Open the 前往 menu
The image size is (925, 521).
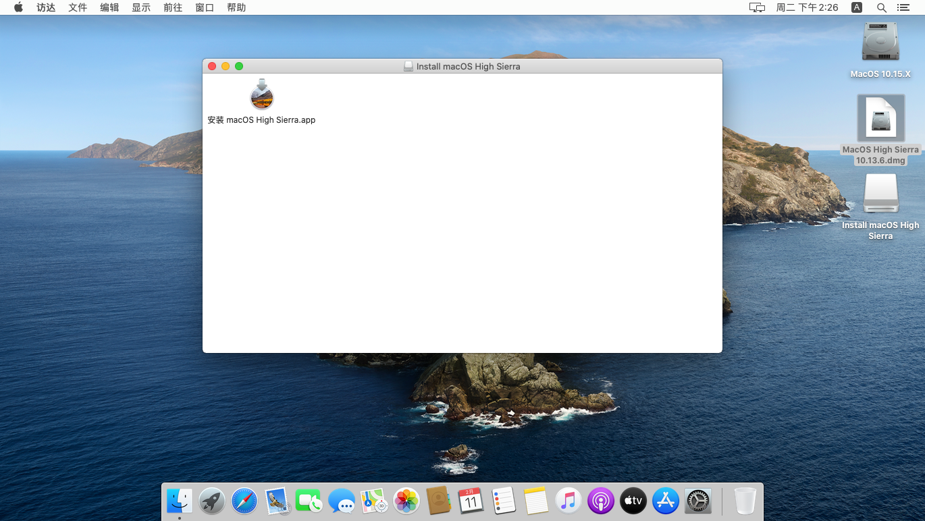173,7
